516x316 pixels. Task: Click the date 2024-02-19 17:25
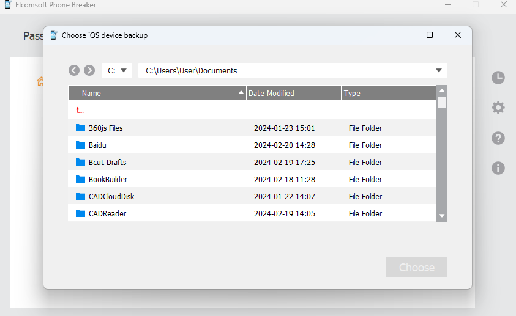pyautogui.click(x=285, y=162)
